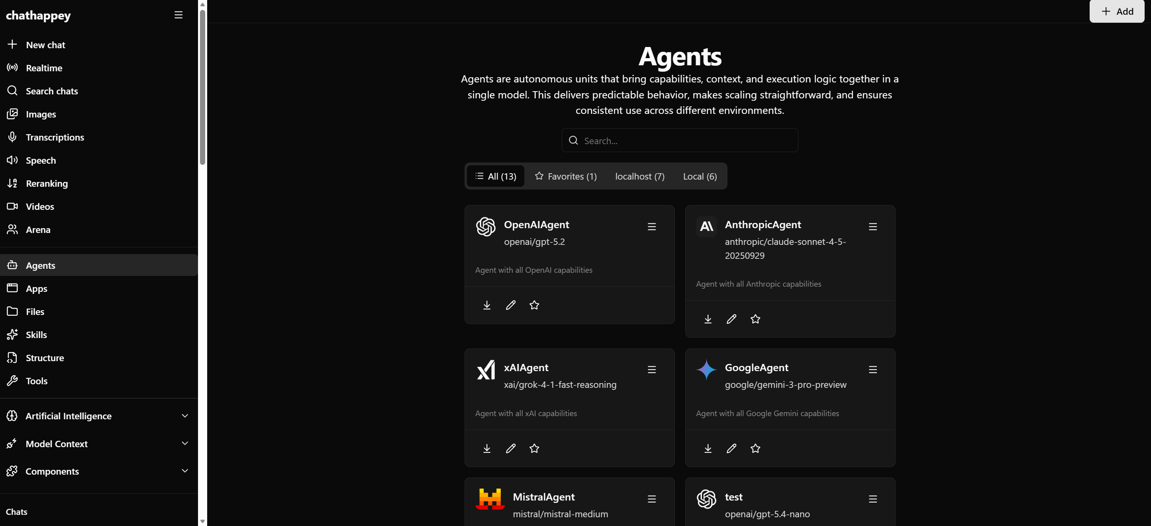
Task: Open the test agent card menu
Action: [x=872, y=499]
